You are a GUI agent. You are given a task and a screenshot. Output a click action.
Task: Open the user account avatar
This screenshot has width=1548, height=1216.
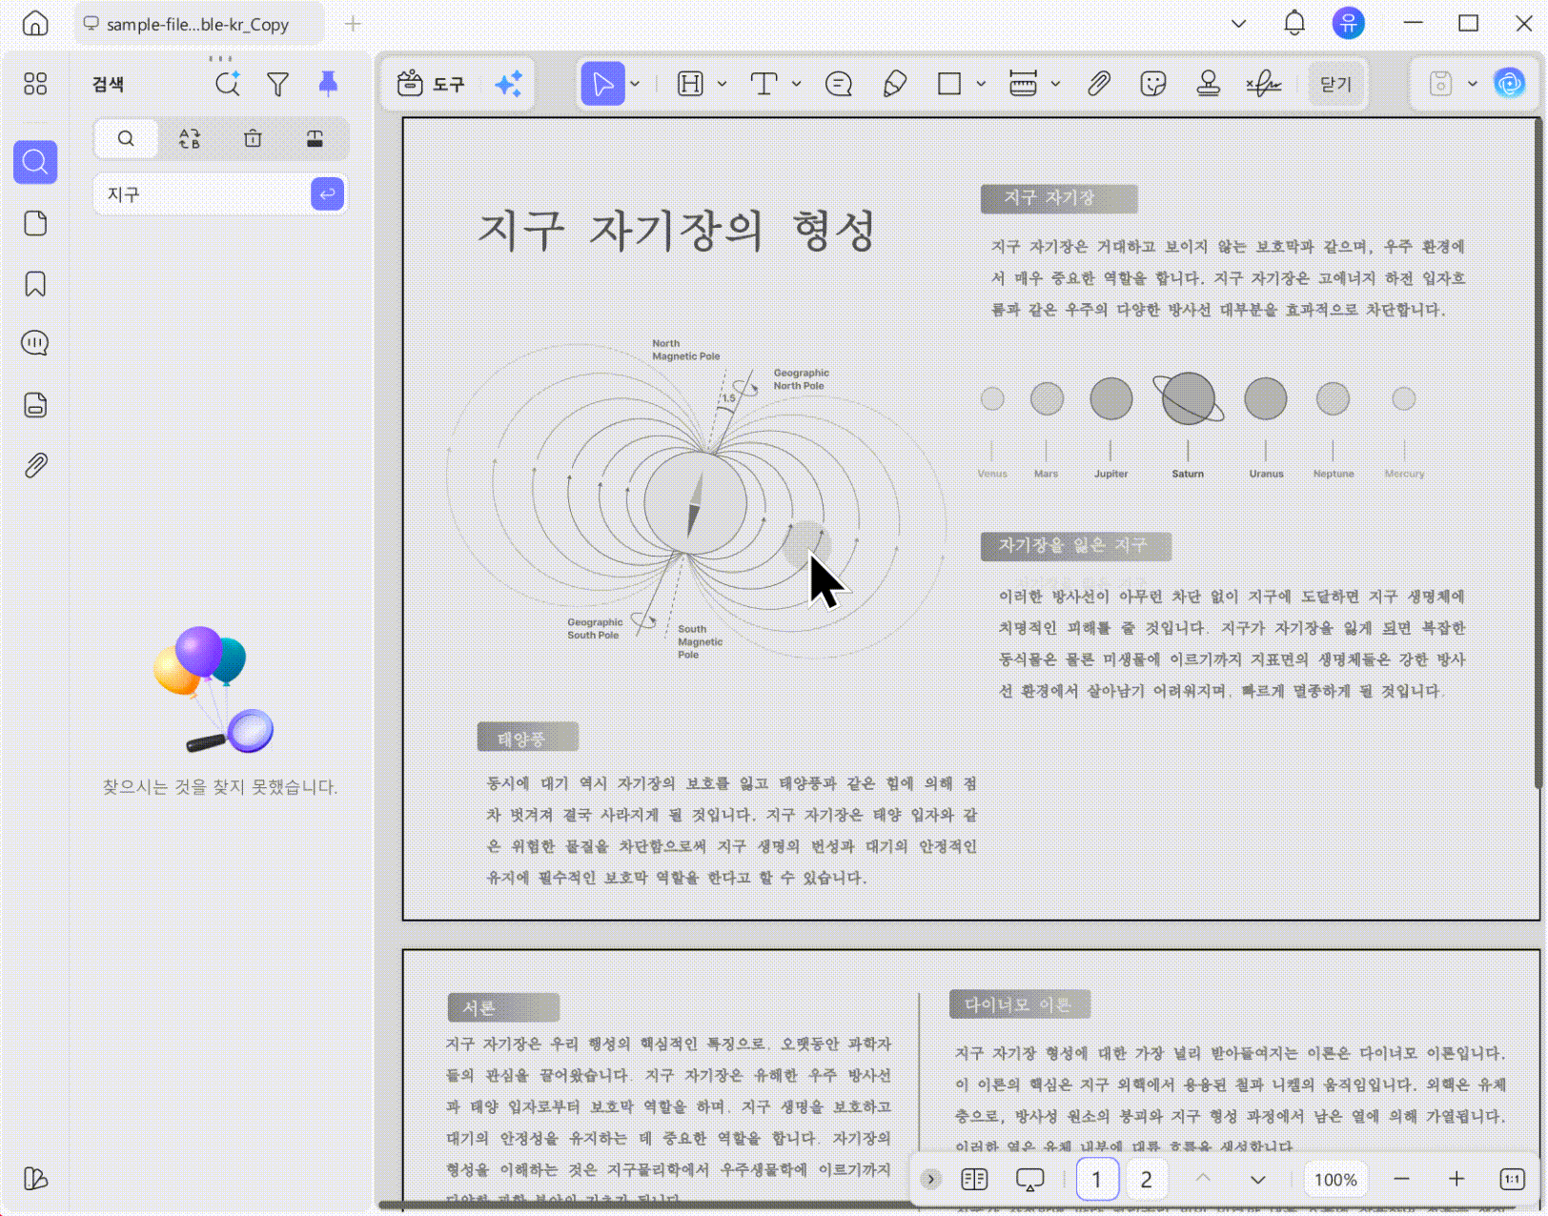click(1348, 23)
